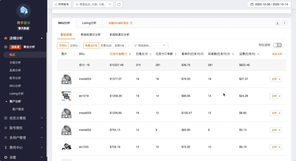296x161 pixels.
Task: Select the 父SKU option
Action: (x=74, y=45)
